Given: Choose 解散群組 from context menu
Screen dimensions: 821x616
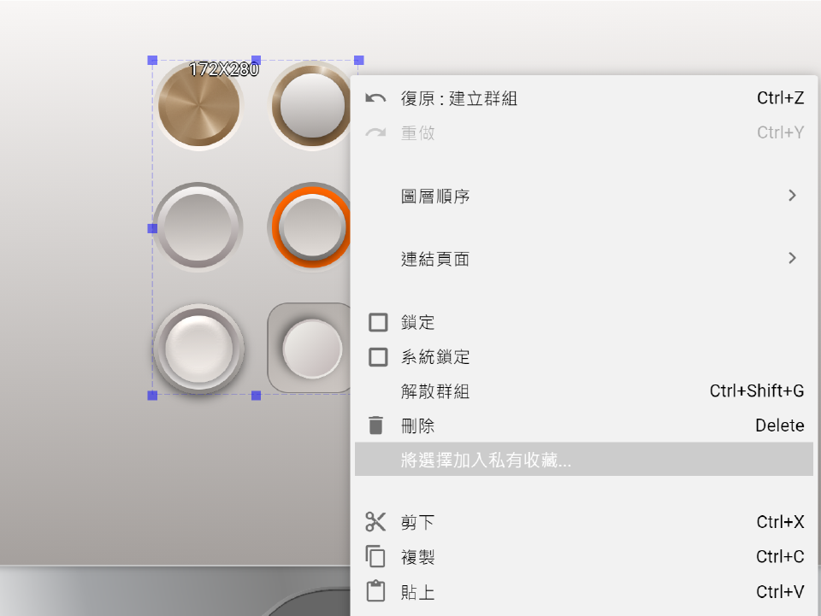Looking at the screenshot, I should tap(435, 391).
